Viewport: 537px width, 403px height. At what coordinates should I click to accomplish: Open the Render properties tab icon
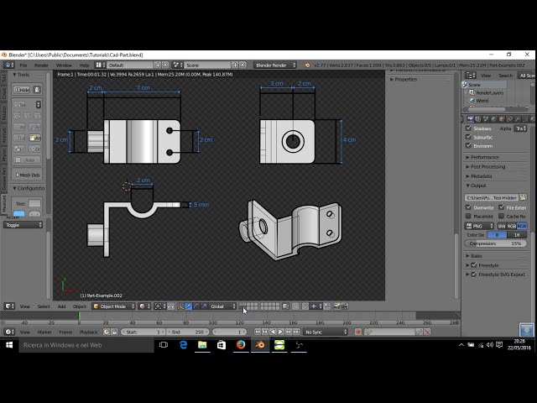[x=470, y=119]
